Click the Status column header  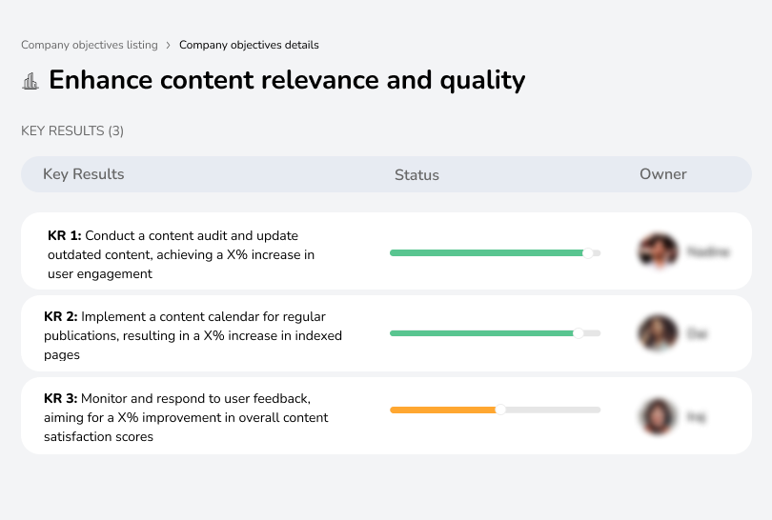(x=416, y=174)
